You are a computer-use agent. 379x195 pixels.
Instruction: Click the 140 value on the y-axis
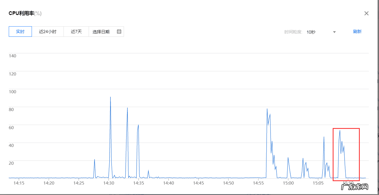(12, 56)
